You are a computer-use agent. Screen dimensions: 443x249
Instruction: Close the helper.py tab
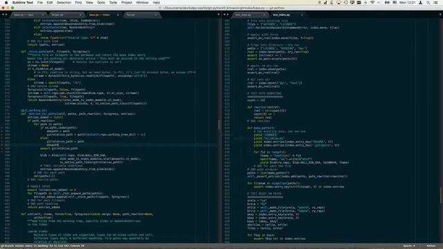(x=80, y=15)
